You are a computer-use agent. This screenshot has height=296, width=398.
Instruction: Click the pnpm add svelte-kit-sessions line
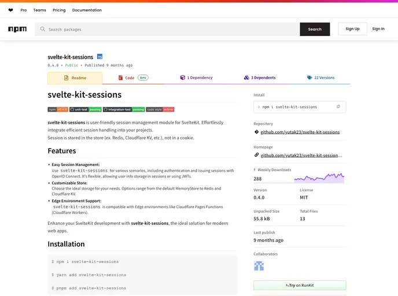click(x=89, y=288)
